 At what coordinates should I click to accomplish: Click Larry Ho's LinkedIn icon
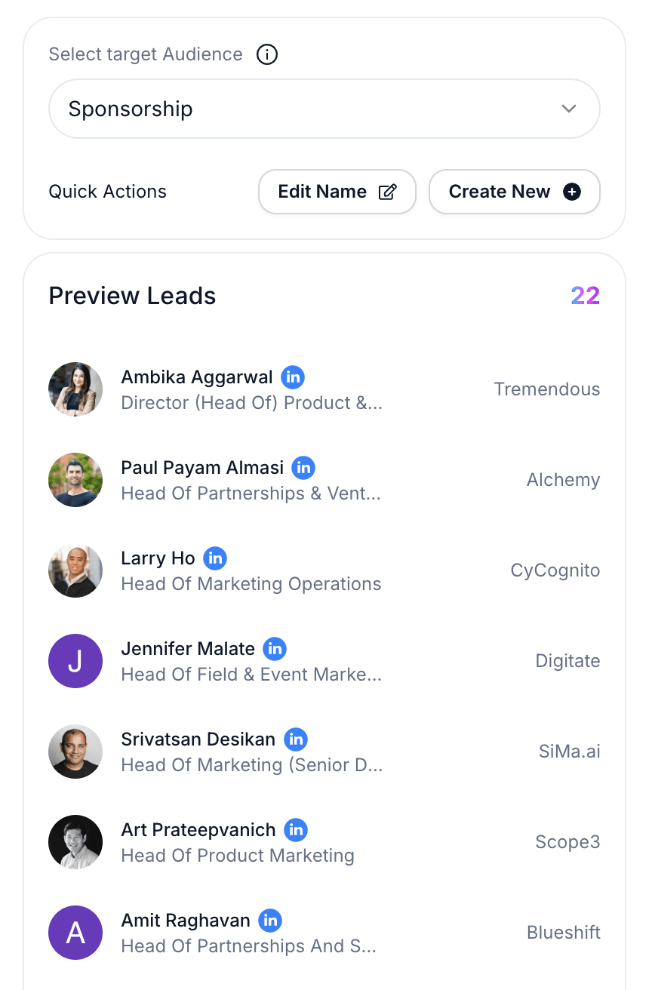coord(215,558)
